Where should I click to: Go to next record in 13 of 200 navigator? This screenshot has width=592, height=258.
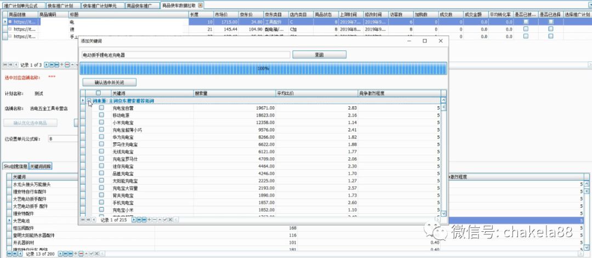[x=60, y=254]
